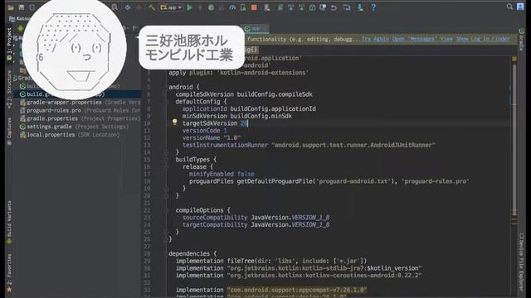
Task: Click the yellow warning marker atop the error stripe
Action: [514, 59]
